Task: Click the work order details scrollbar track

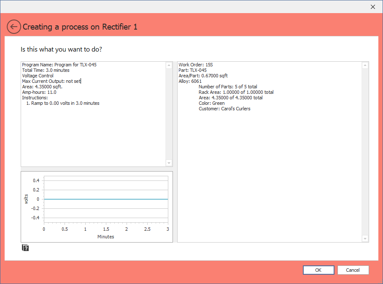Action: click(365, 152)
